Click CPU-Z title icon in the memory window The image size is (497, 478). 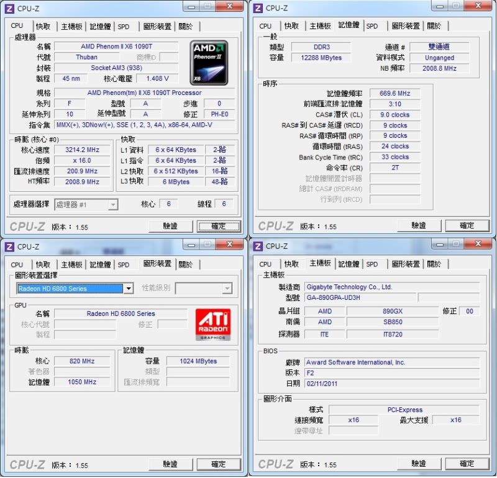(258, 7)
